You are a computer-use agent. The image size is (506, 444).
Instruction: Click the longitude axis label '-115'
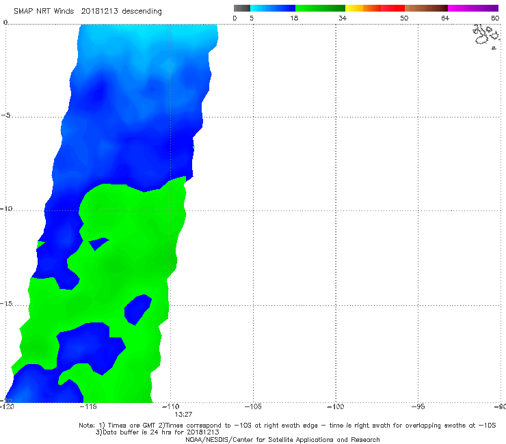(88, 406)
